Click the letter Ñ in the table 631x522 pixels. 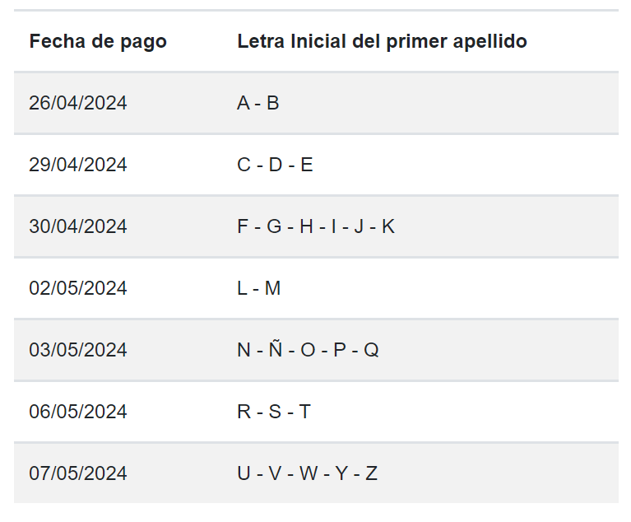point(276,350)
